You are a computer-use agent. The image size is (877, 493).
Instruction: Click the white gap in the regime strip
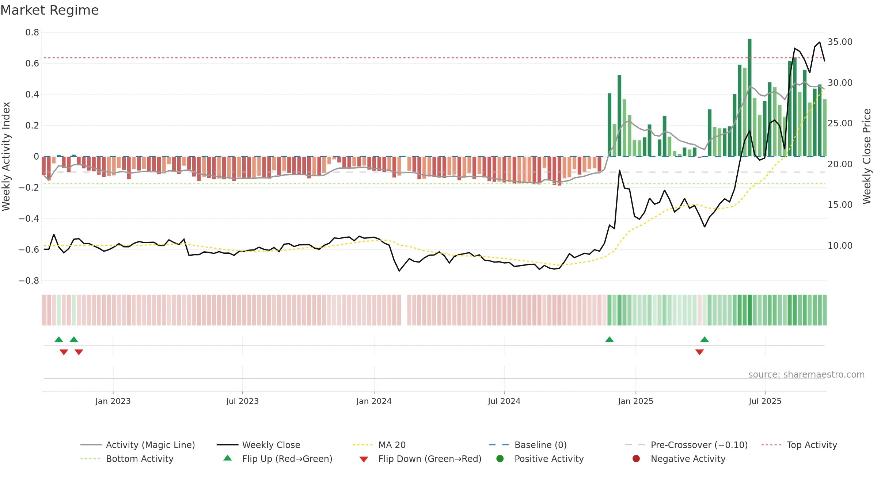pyautogui.click(x=404, y=310)
